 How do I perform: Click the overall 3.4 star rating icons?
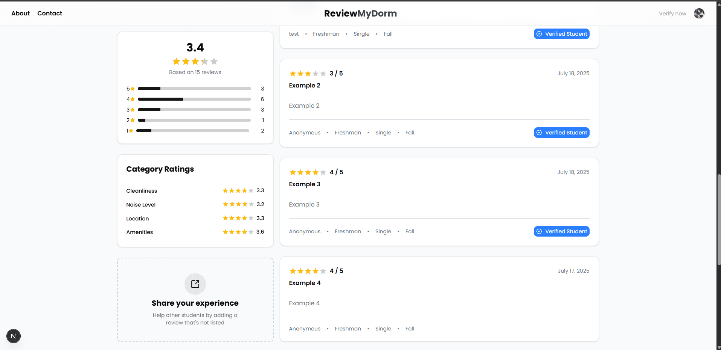coord(195,61)
